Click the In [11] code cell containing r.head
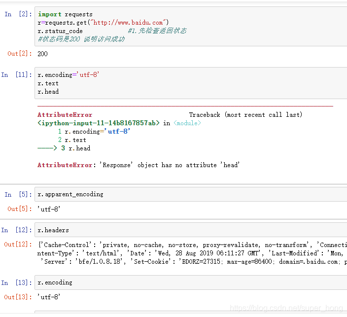The image size is (347, 317). [x=191, y=83]
